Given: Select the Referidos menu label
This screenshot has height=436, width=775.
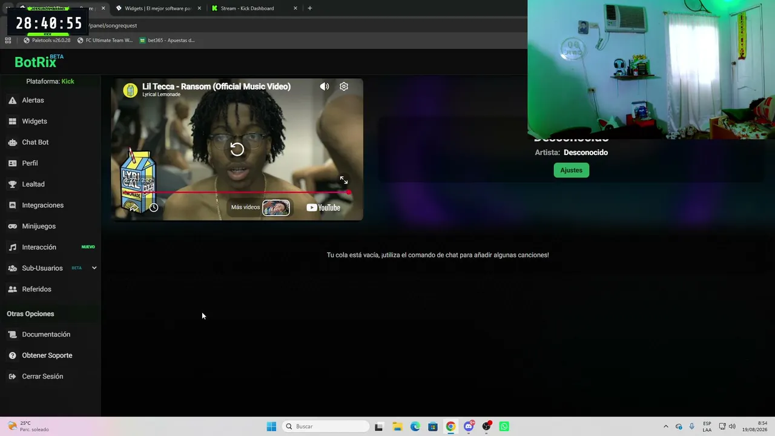Looking at the screenshot, I should (x=37, y=289).
